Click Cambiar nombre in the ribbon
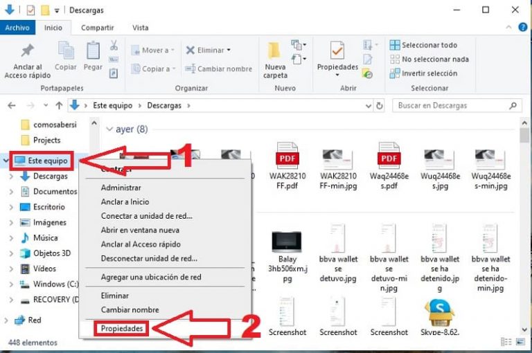532x353 pixels. pyautogui.click(x=218, y=69)
